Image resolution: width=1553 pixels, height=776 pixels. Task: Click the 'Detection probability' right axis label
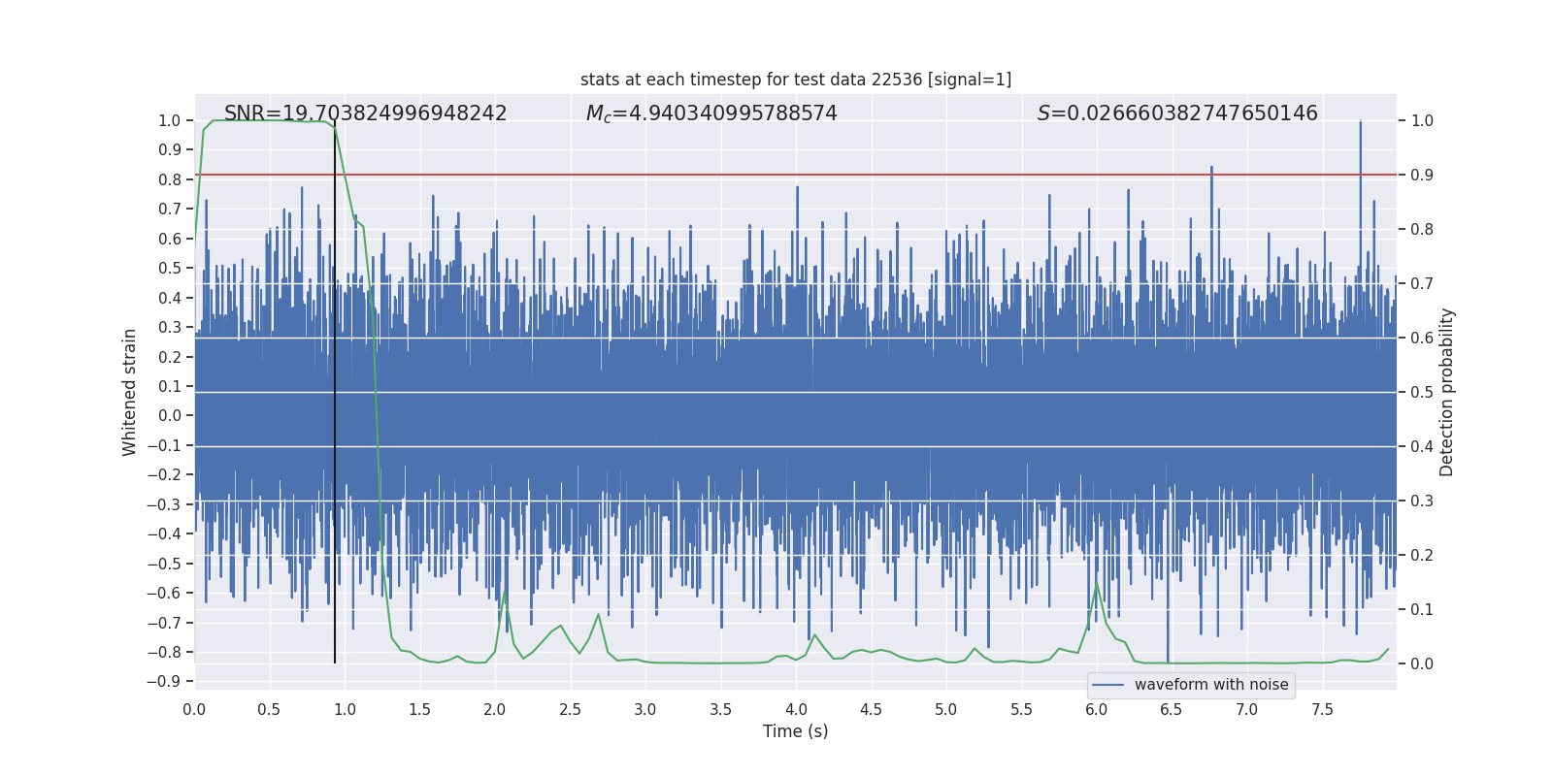coord(1447,392)
